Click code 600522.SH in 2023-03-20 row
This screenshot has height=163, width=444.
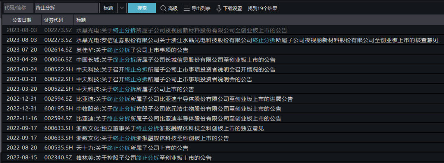pyautogui.click(x=59, y=89)
